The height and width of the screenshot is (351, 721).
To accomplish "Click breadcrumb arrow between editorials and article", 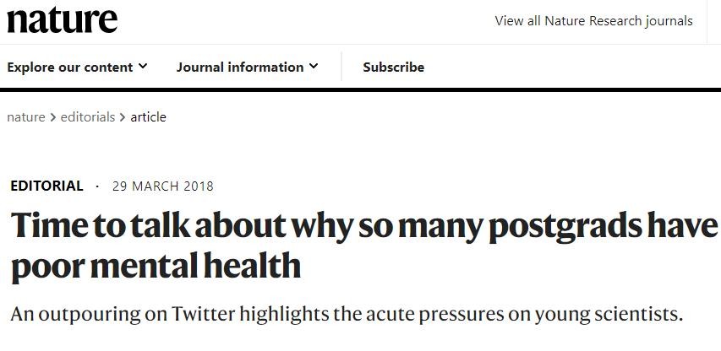I will click(123, 117).
